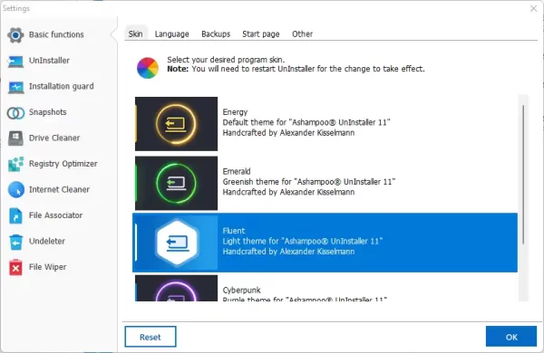Viewport: 544px width, 353px height.
Task: Click the File Wiper red X icon
Action: coord(15,267)
